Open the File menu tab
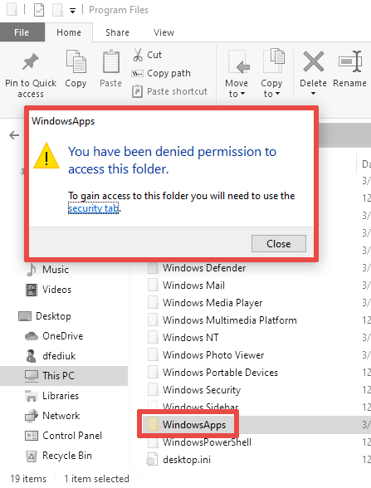Viewport: 371px width, 488px height. click(22, 32)
